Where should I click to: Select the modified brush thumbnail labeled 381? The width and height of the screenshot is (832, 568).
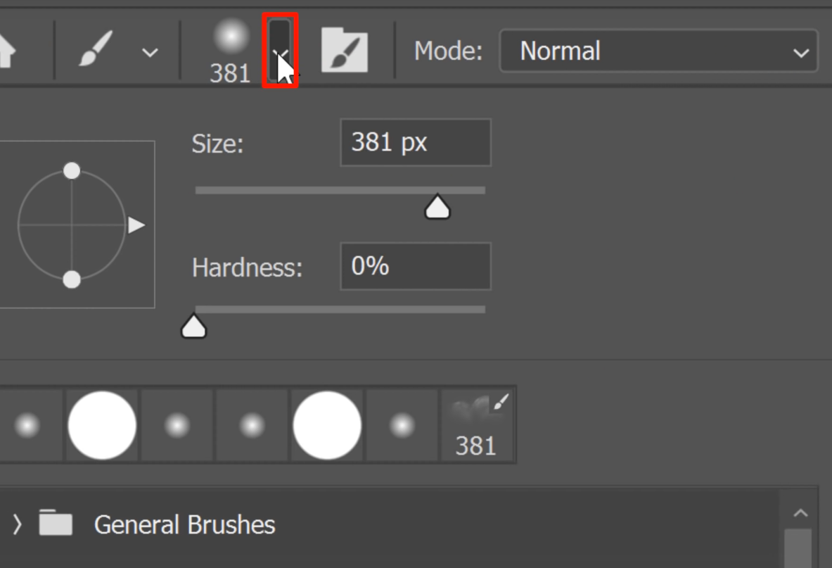[478, 425]
